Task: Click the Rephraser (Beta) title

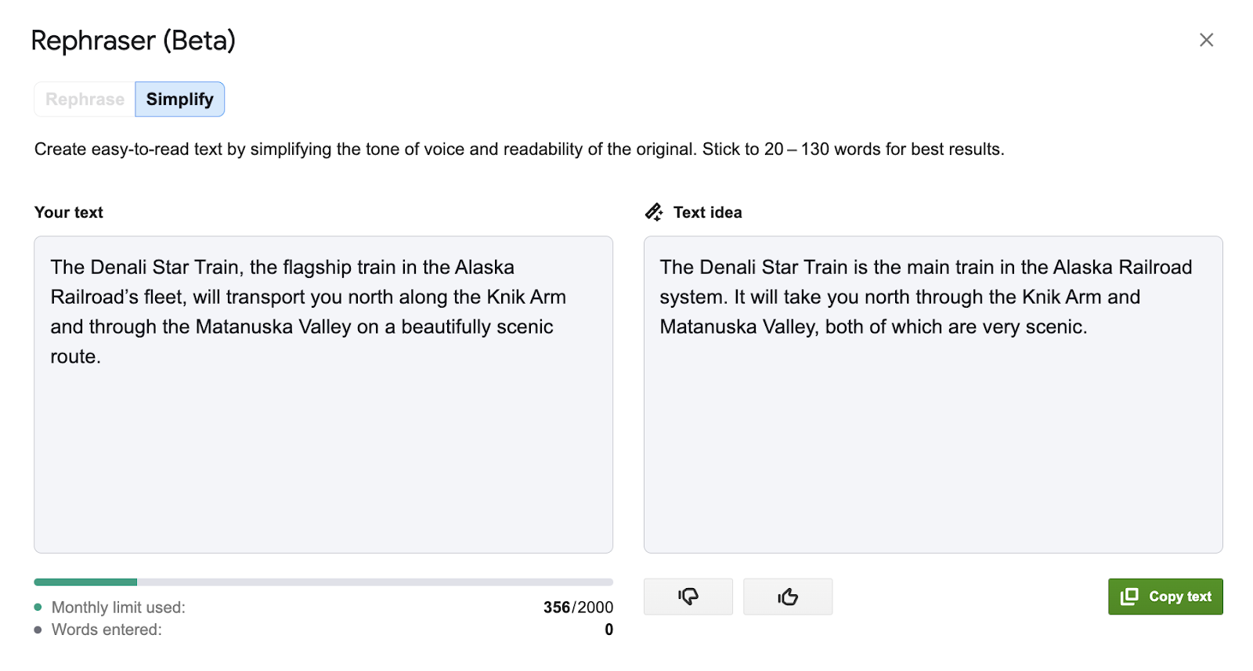Action: 133,40
